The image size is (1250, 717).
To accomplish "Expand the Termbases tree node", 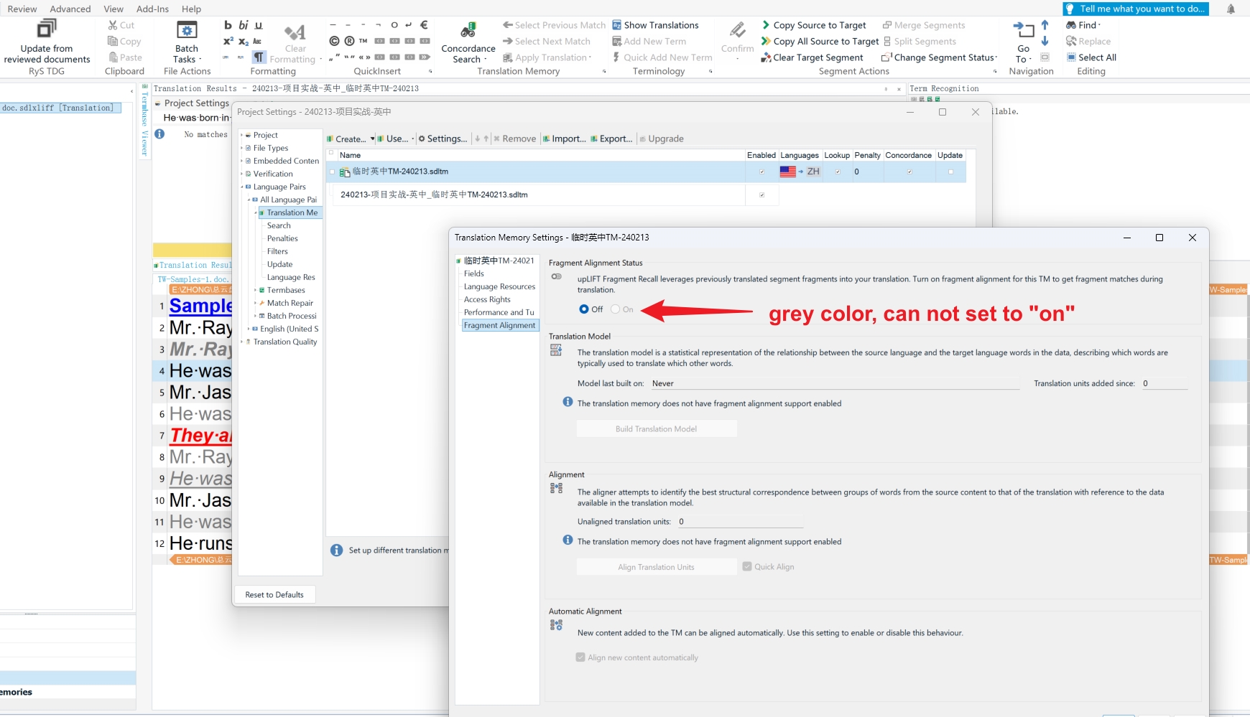I will (255, 290).
